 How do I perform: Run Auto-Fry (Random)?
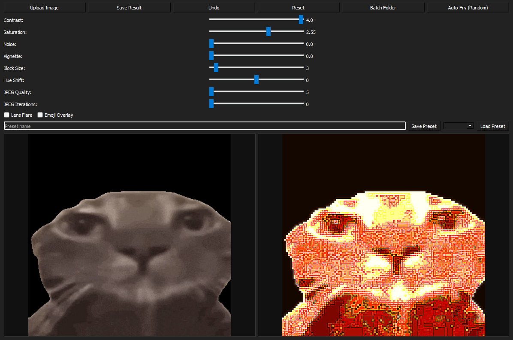468,8
